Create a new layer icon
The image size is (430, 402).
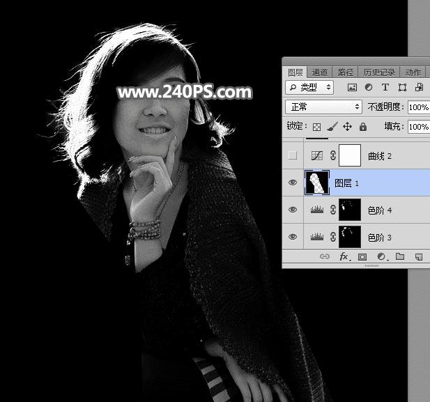coord(419,256)
